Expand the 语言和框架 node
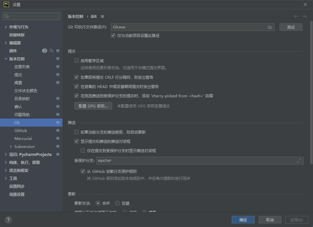313x227 pixels. click(6, 171)
